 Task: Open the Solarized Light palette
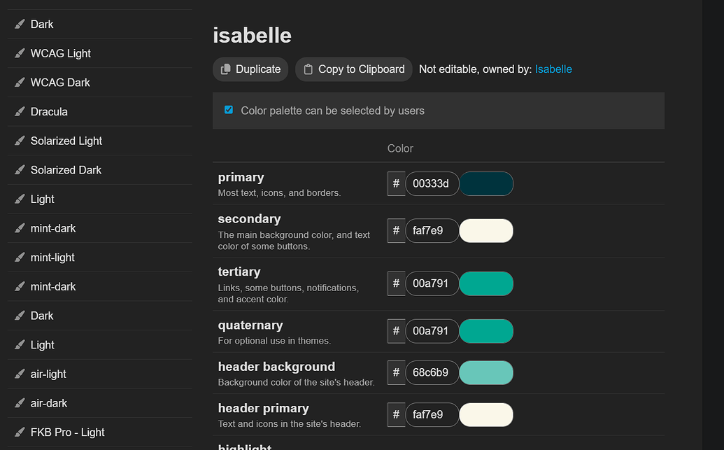pyautogui.click(x=66, y=141)
